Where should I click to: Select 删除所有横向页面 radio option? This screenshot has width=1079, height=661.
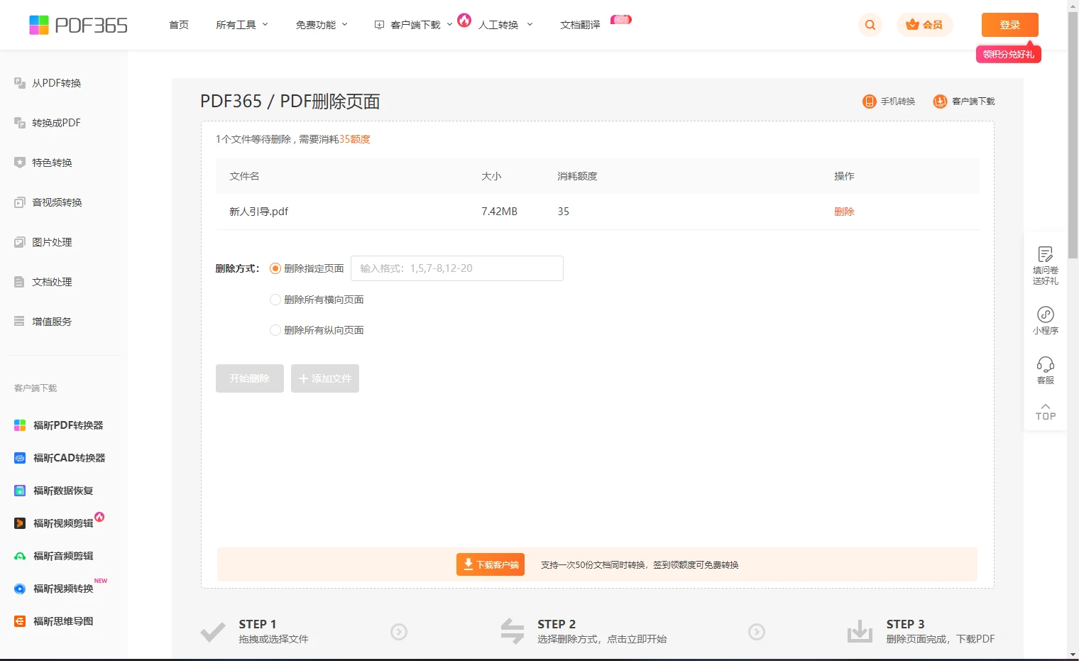click(275, 300)
